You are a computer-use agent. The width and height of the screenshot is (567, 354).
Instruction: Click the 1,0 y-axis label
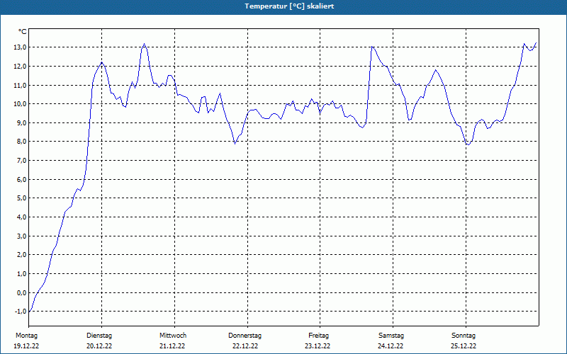pyautogui.click(x=21, y=274)
